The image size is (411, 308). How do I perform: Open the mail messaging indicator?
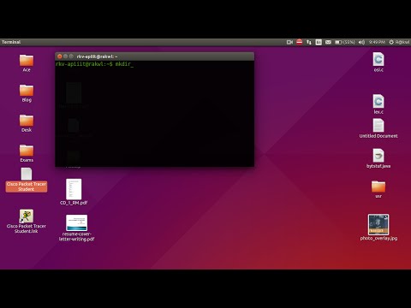pos(328,42)
